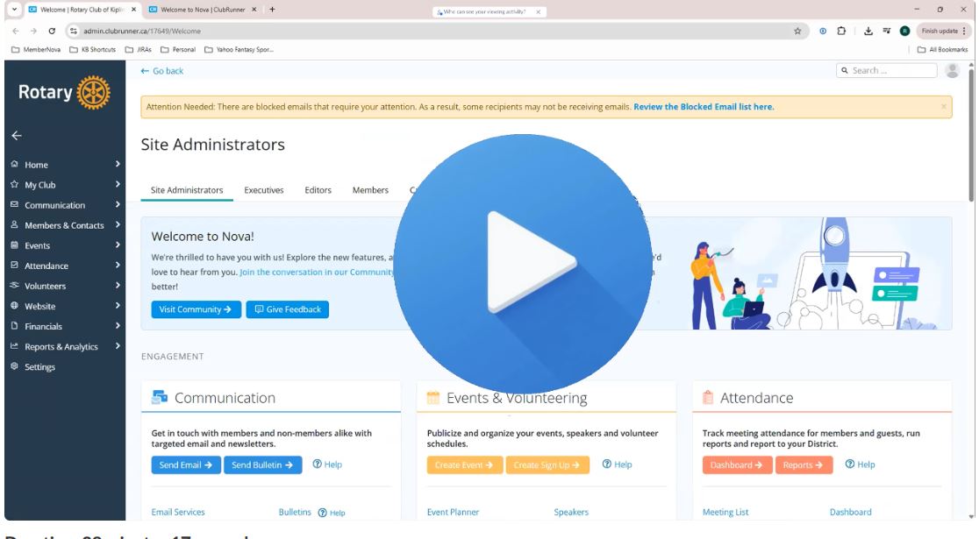Click the orange Reports button
The height and width of the screenshot is (539, 979).
(804, 465)
